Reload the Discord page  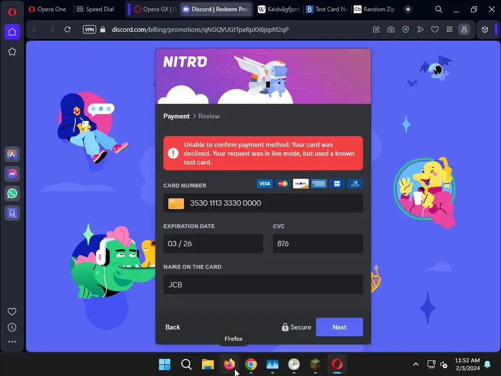(x=68, y=29)
